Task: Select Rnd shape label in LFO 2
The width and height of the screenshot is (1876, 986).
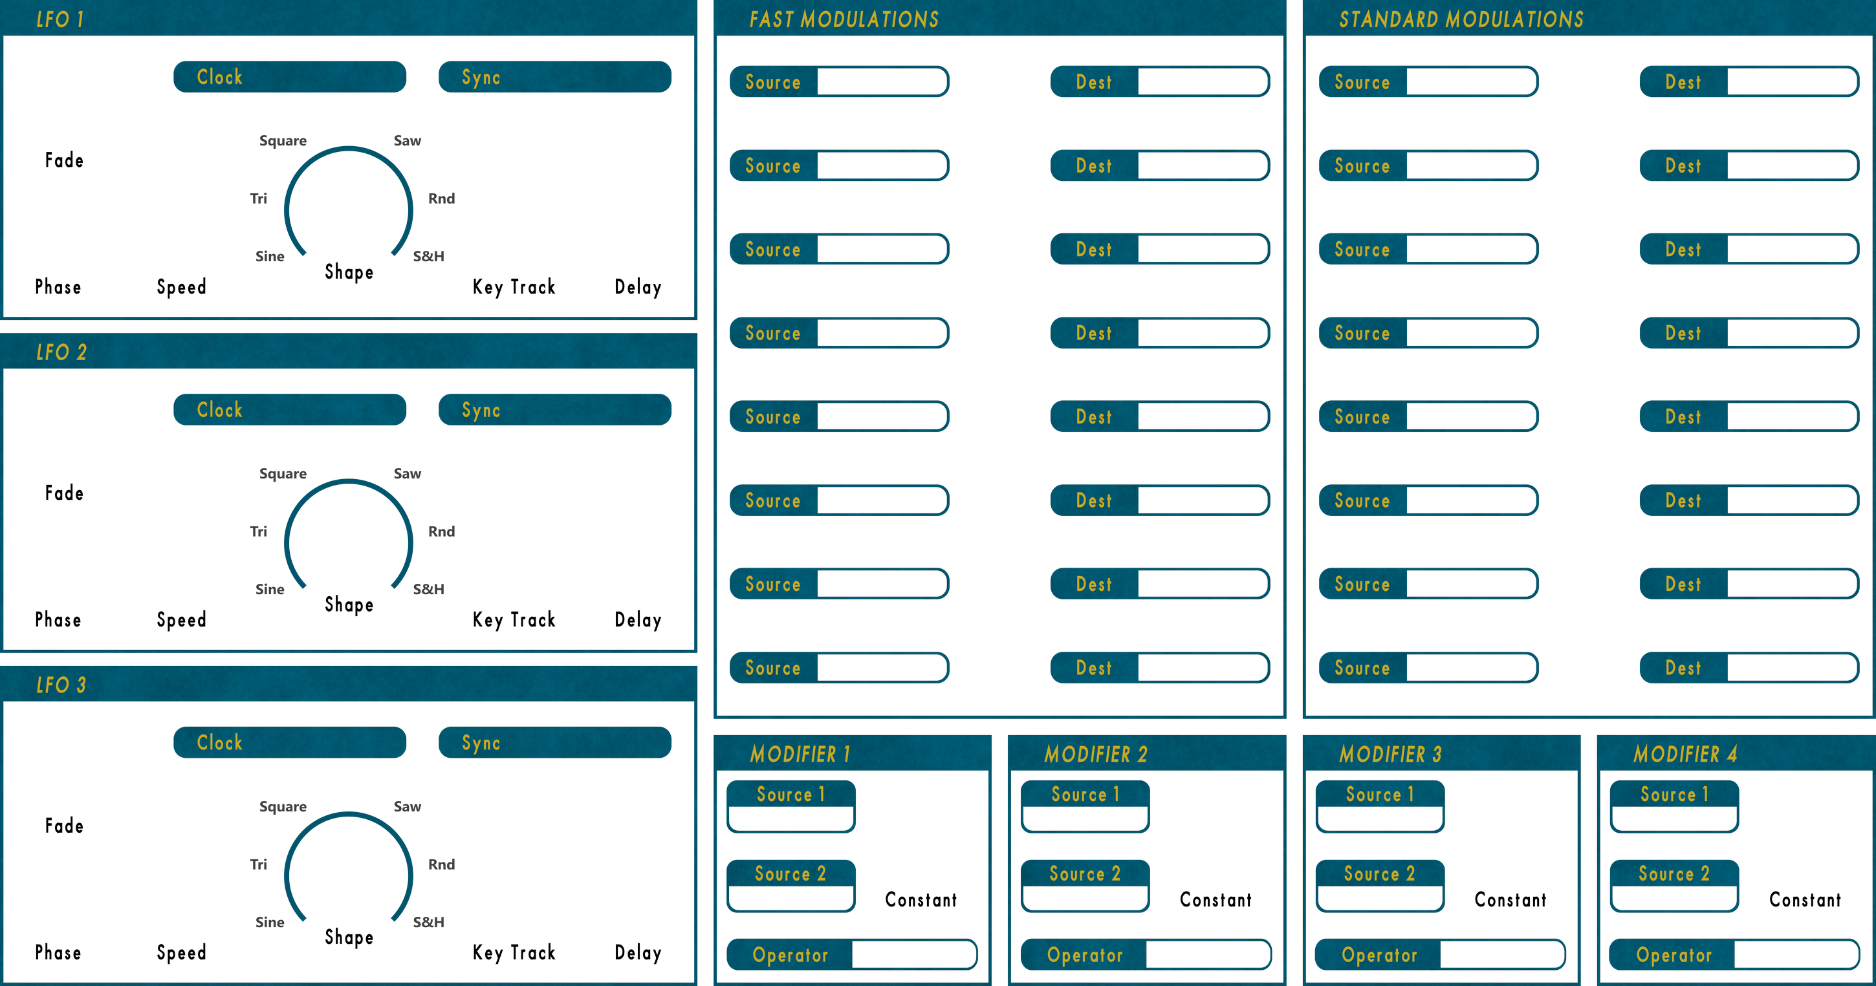Action: click(x=441, y=531)
